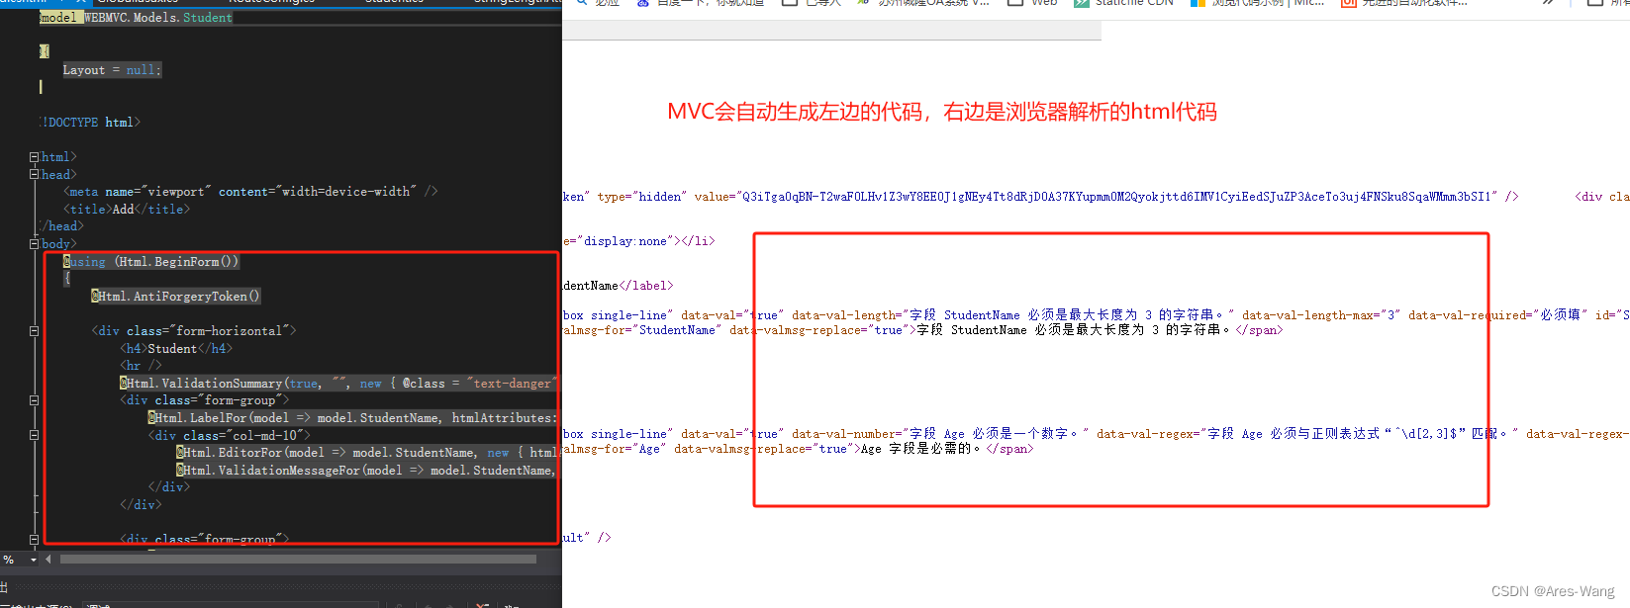
Task: Collapse the form-horizontal div region
Action: pos(34,331)
